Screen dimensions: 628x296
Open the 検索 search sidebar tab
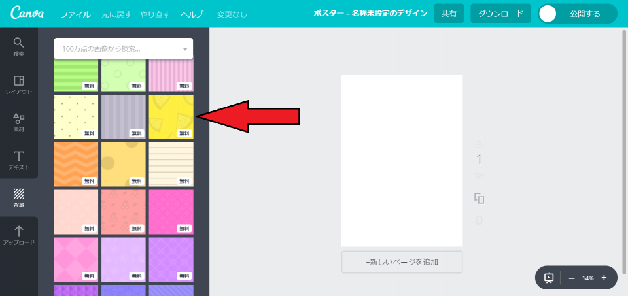click(19, 47)
